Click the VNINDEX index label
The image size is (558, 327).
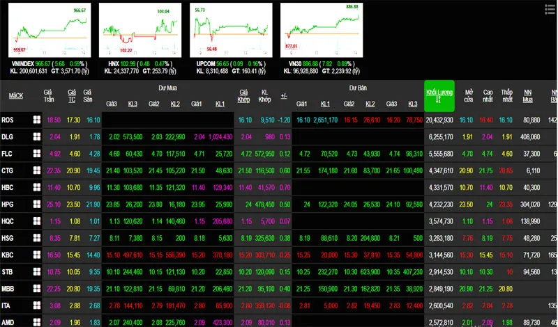pos(23,64)
